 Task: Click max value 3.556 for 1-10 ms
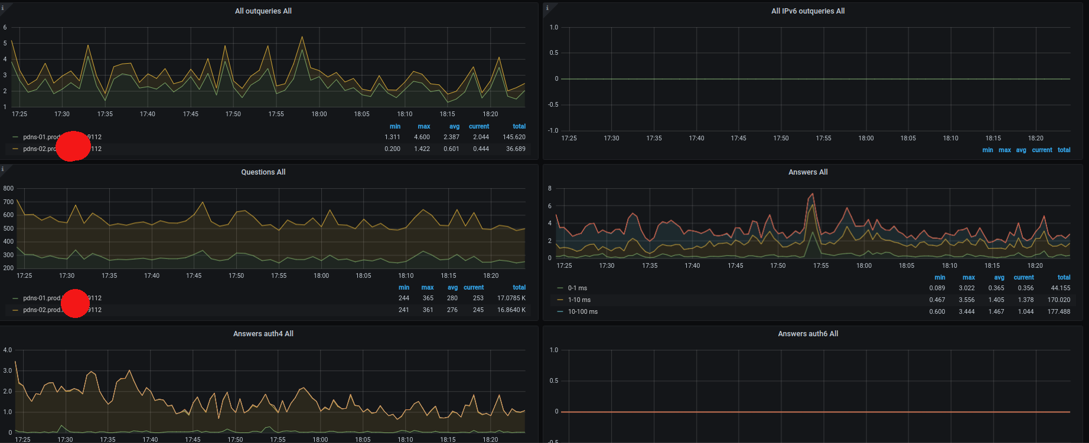[x=967, y=300]
